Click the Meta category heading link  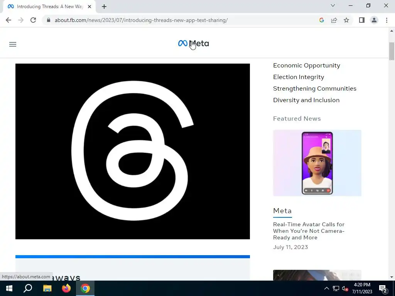click(x=282, y=211)
